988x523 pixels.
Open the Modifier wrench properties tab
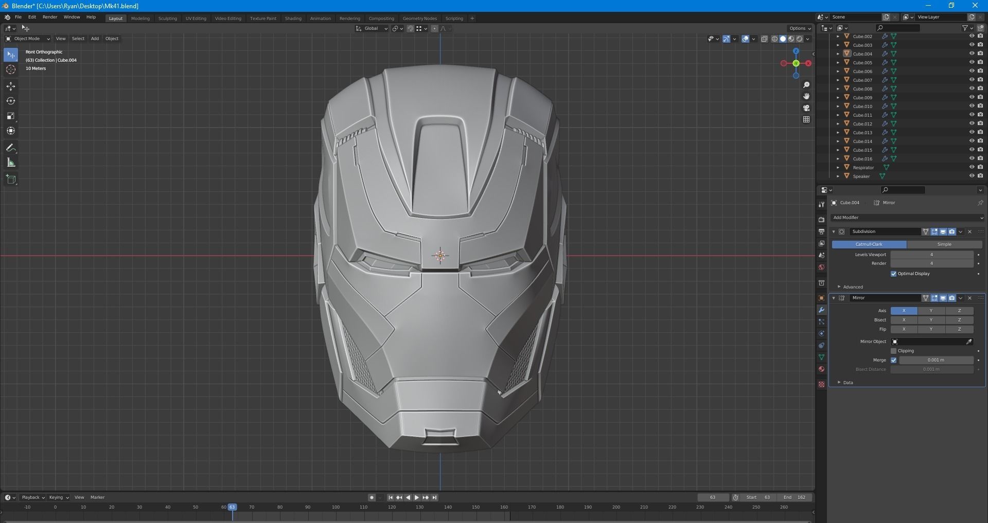(x=821, y=310)
